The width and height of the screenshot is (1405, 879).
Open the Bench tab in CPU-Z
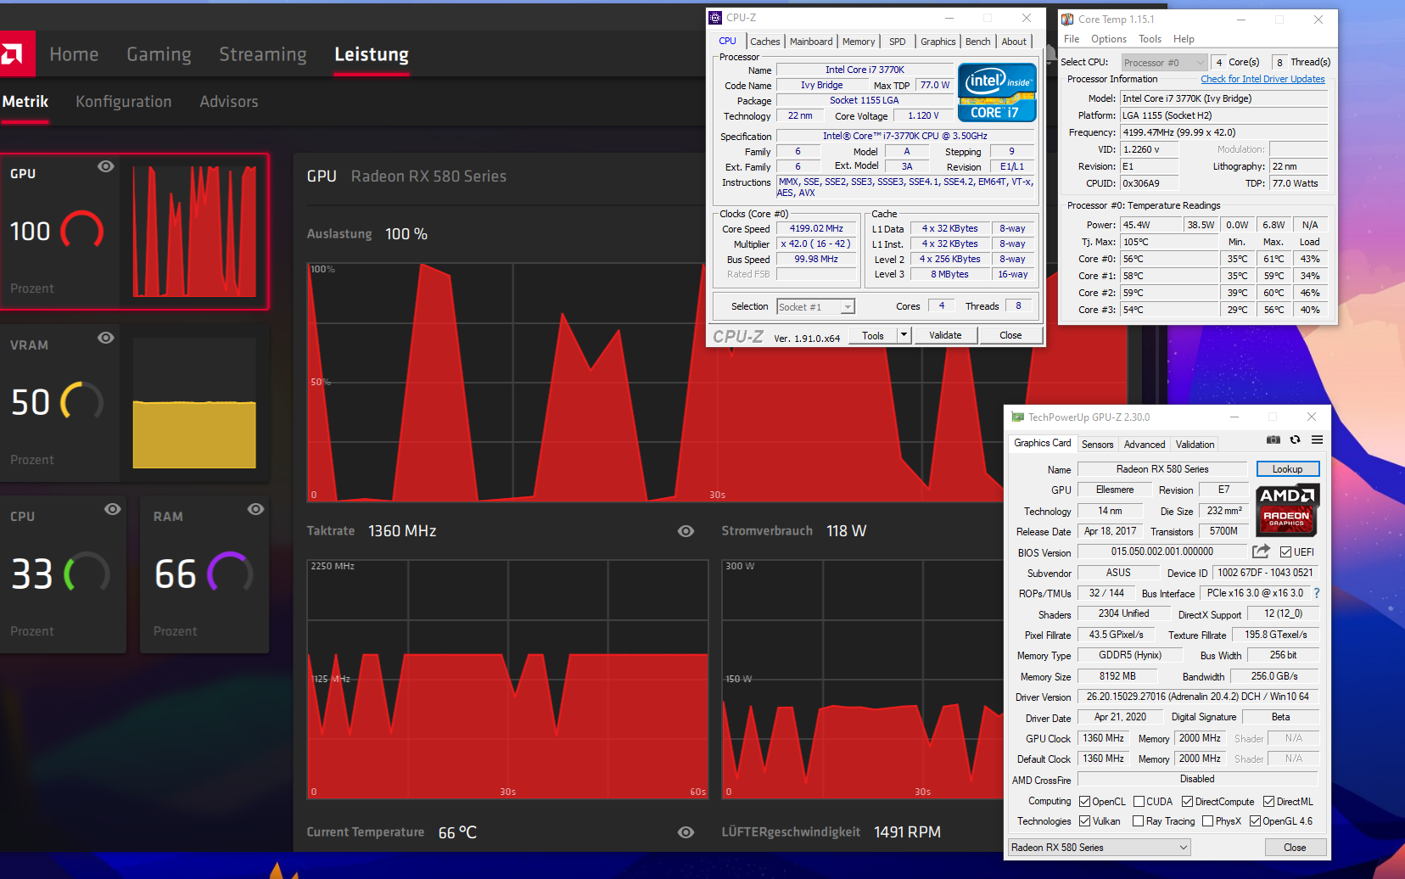(978, 42)
